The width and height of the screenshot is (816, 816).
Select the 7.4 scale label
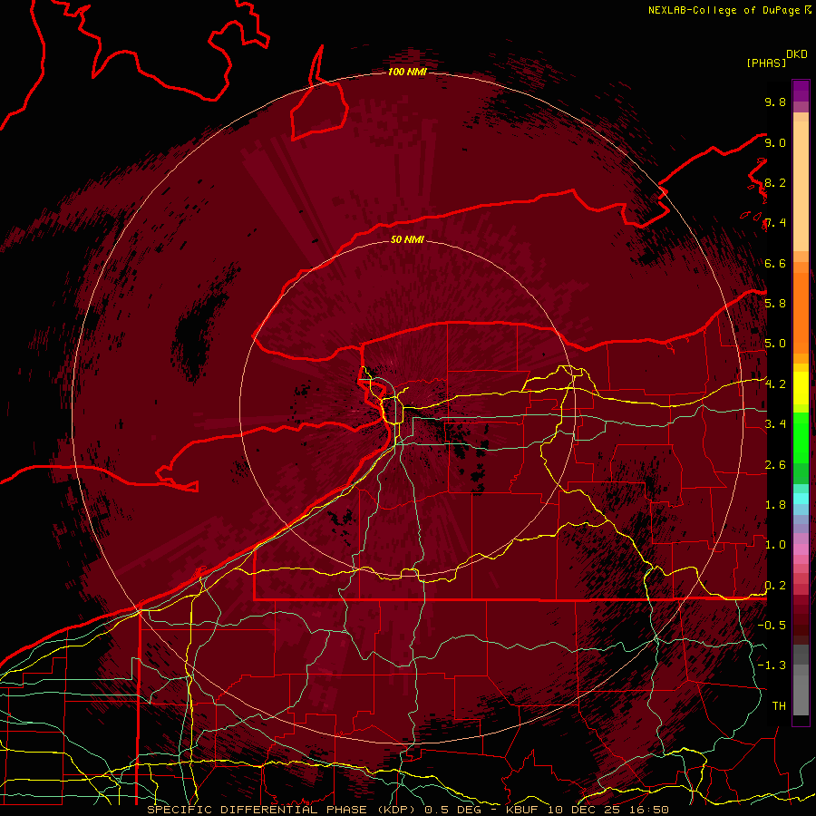tap(775, 223)
